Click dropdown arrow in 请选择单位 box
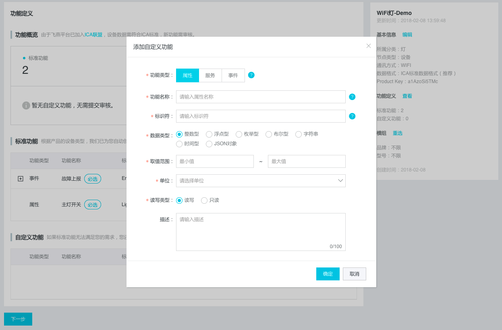 click(x=340, y=181)
